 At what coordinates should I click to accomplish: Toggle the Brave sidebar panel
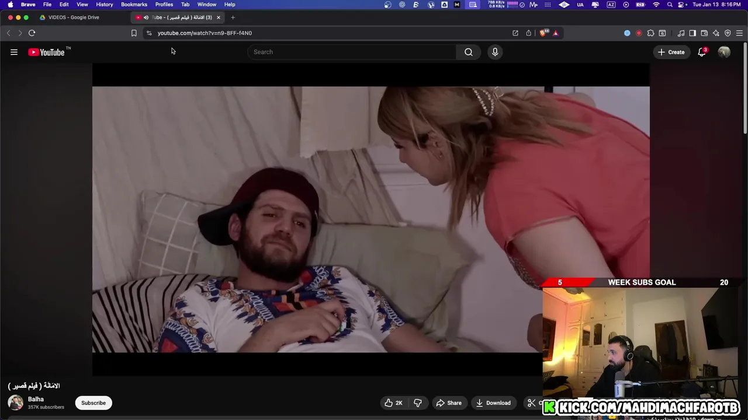tap(692, 33)
